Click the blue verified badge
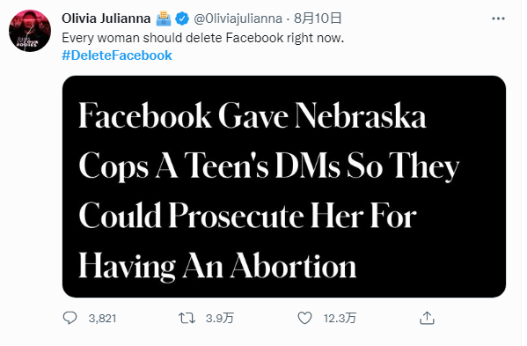Screen dimensions: 527x346 pos(182,18)
